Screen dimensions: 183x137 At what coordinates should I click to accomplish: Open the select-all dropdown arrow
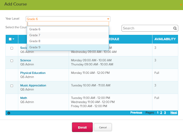point(13,39)
